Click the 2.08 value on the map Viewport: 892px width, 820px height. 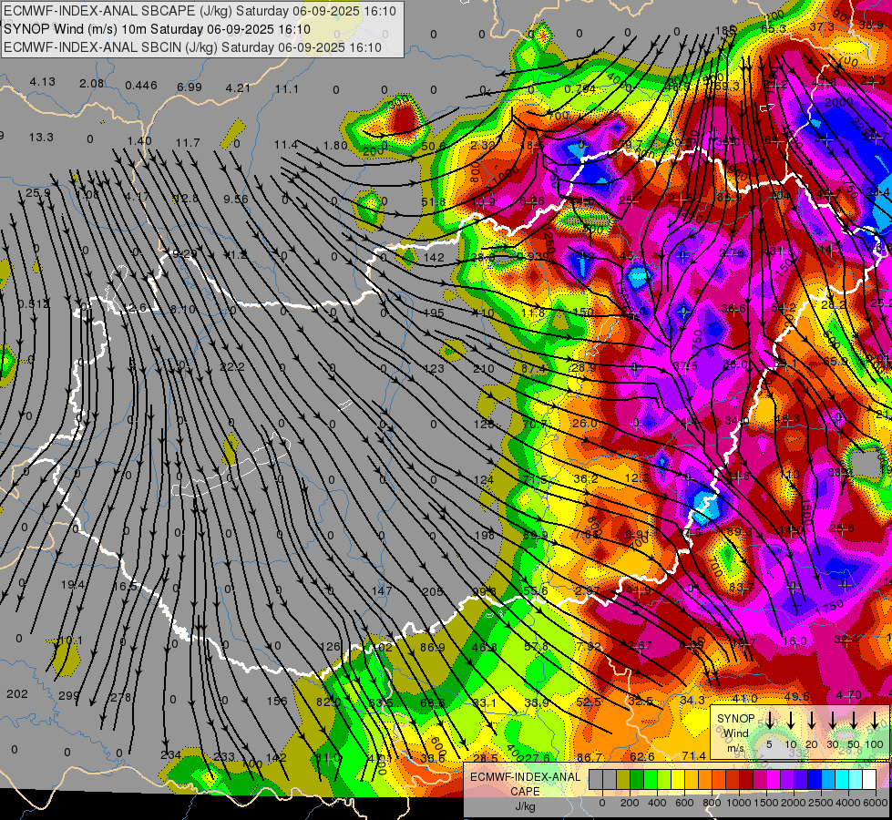(92, 84)
